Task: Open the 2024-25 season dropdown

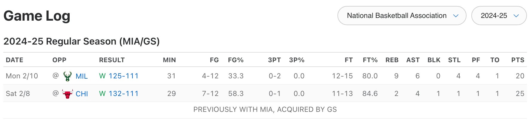Action: pyautogui.click(x=499, y=16)
